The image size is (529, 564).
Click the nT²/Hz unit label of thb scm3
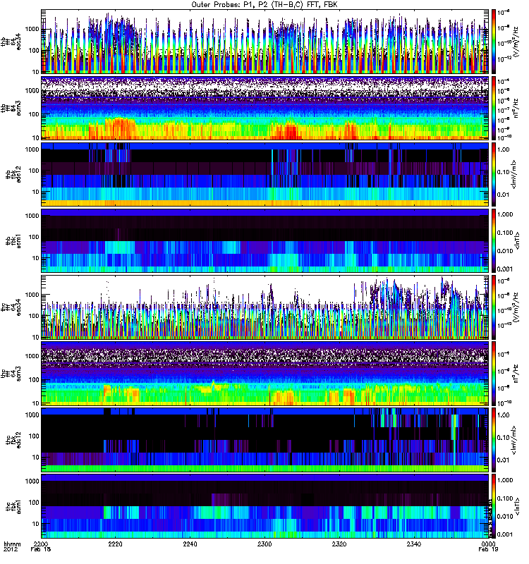coord(516,109)
